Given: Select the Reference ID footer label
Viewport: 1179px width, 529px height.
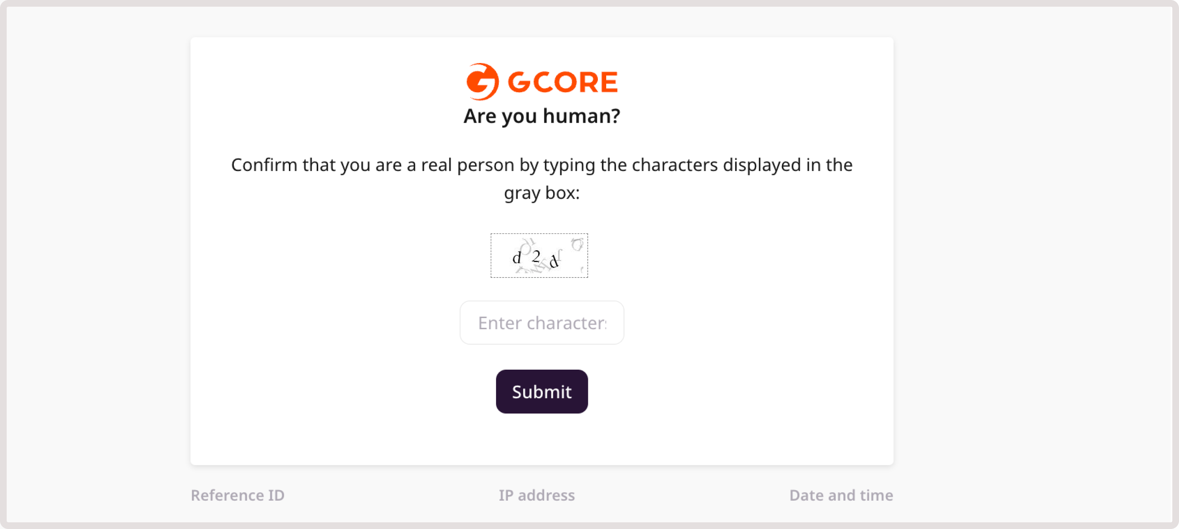Looking at the screenshot, I should pos(237,495).
